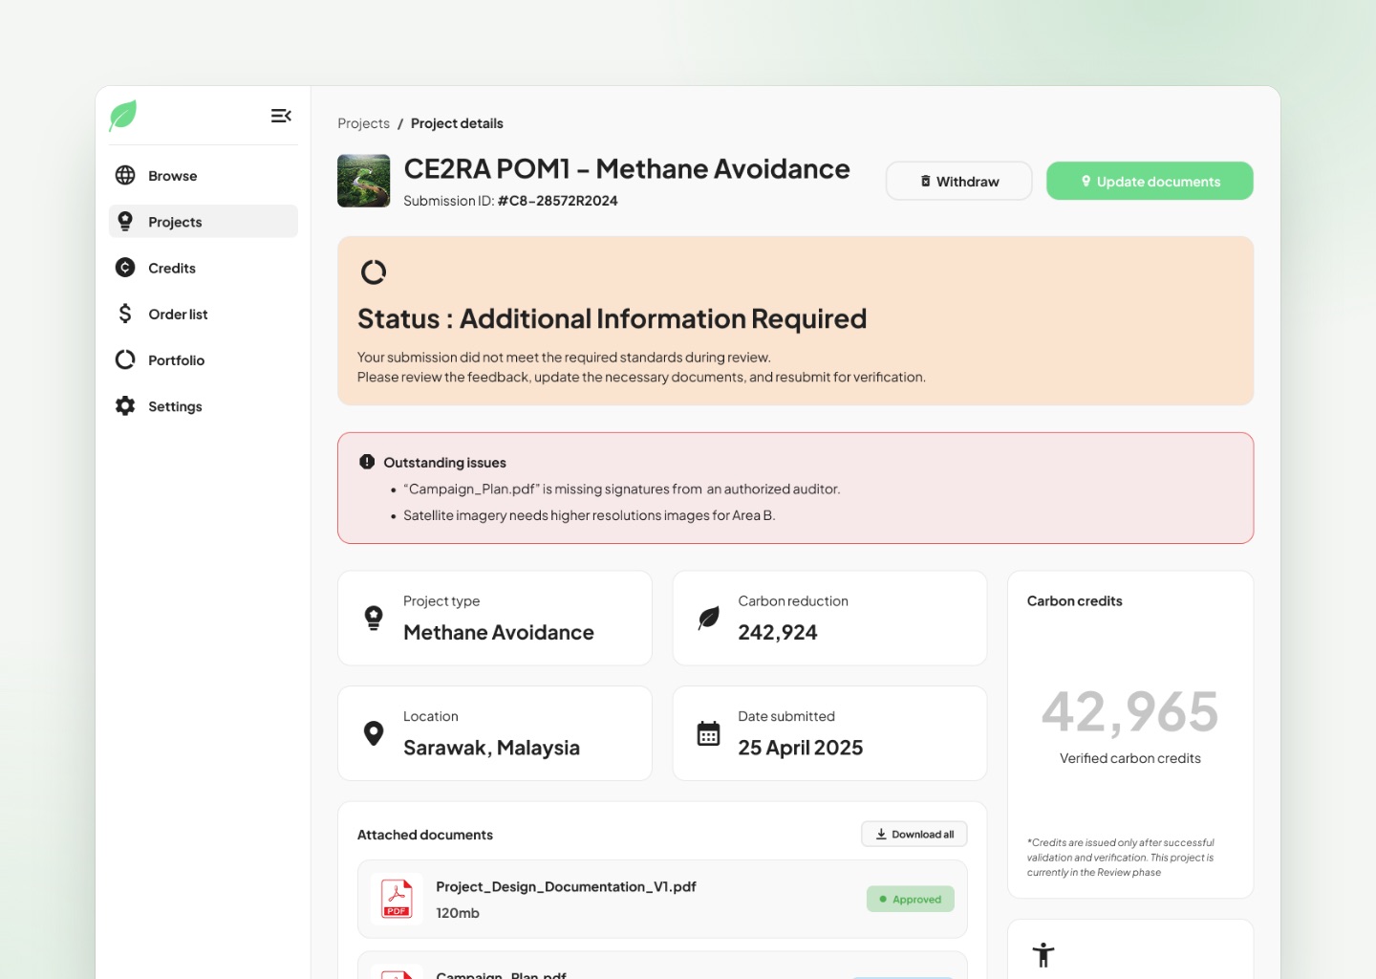Click the Withdraw button

959,181
